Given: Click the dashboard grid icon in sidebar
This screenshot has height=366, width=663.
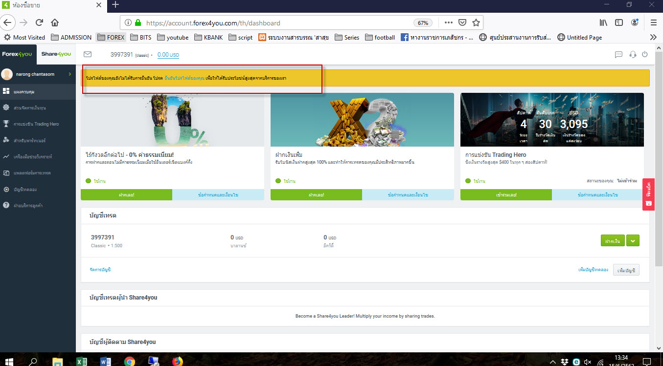Looking at the screenshot, I should [x=6, y=91].
